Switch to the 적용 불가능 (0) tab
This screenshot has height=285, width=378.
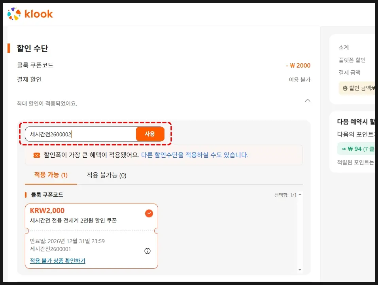pos(106,175)
